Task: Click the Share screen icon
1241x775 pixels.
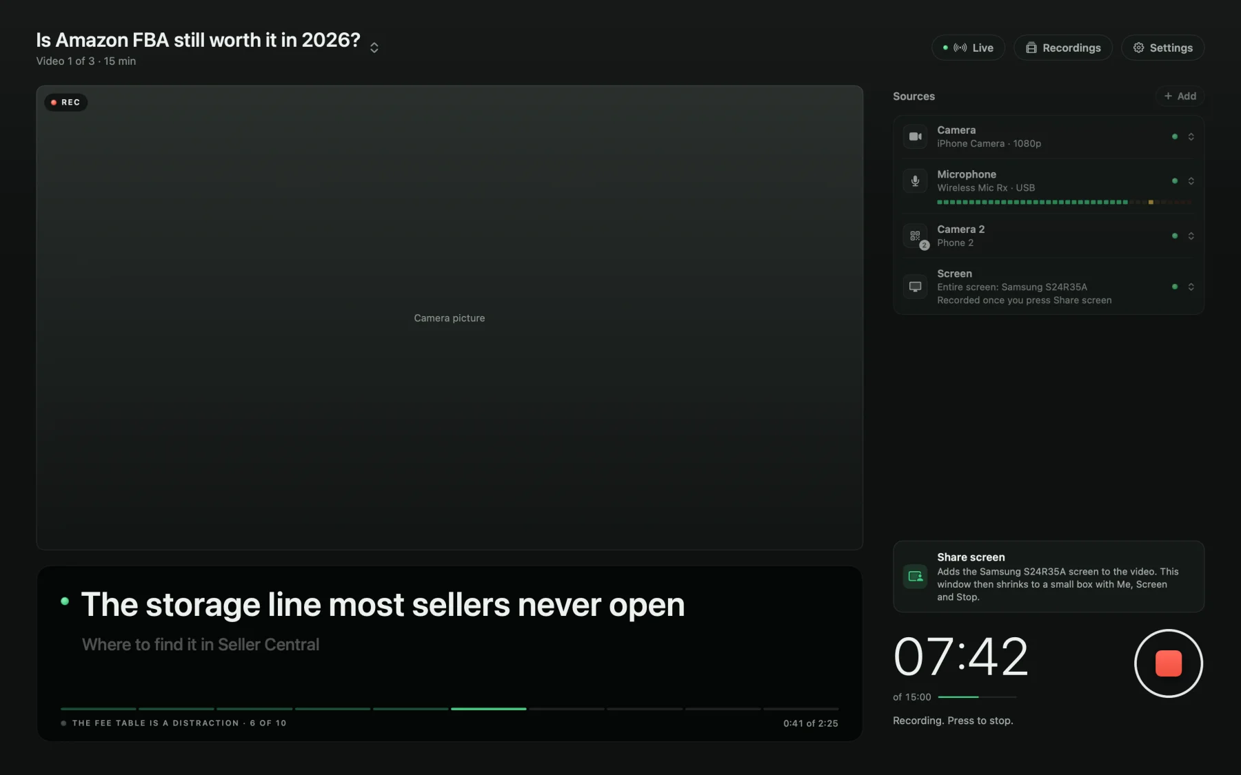Action: pyautogui.click(x=915, y=577)
